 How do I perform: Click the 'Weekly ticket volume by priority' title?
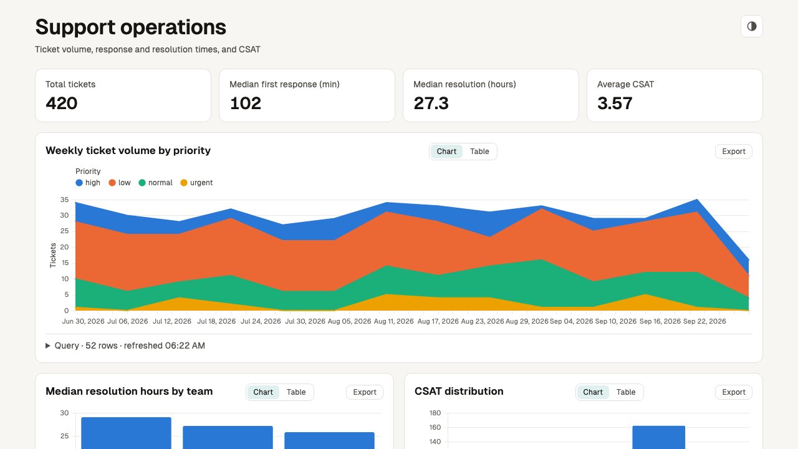(128, 150)
